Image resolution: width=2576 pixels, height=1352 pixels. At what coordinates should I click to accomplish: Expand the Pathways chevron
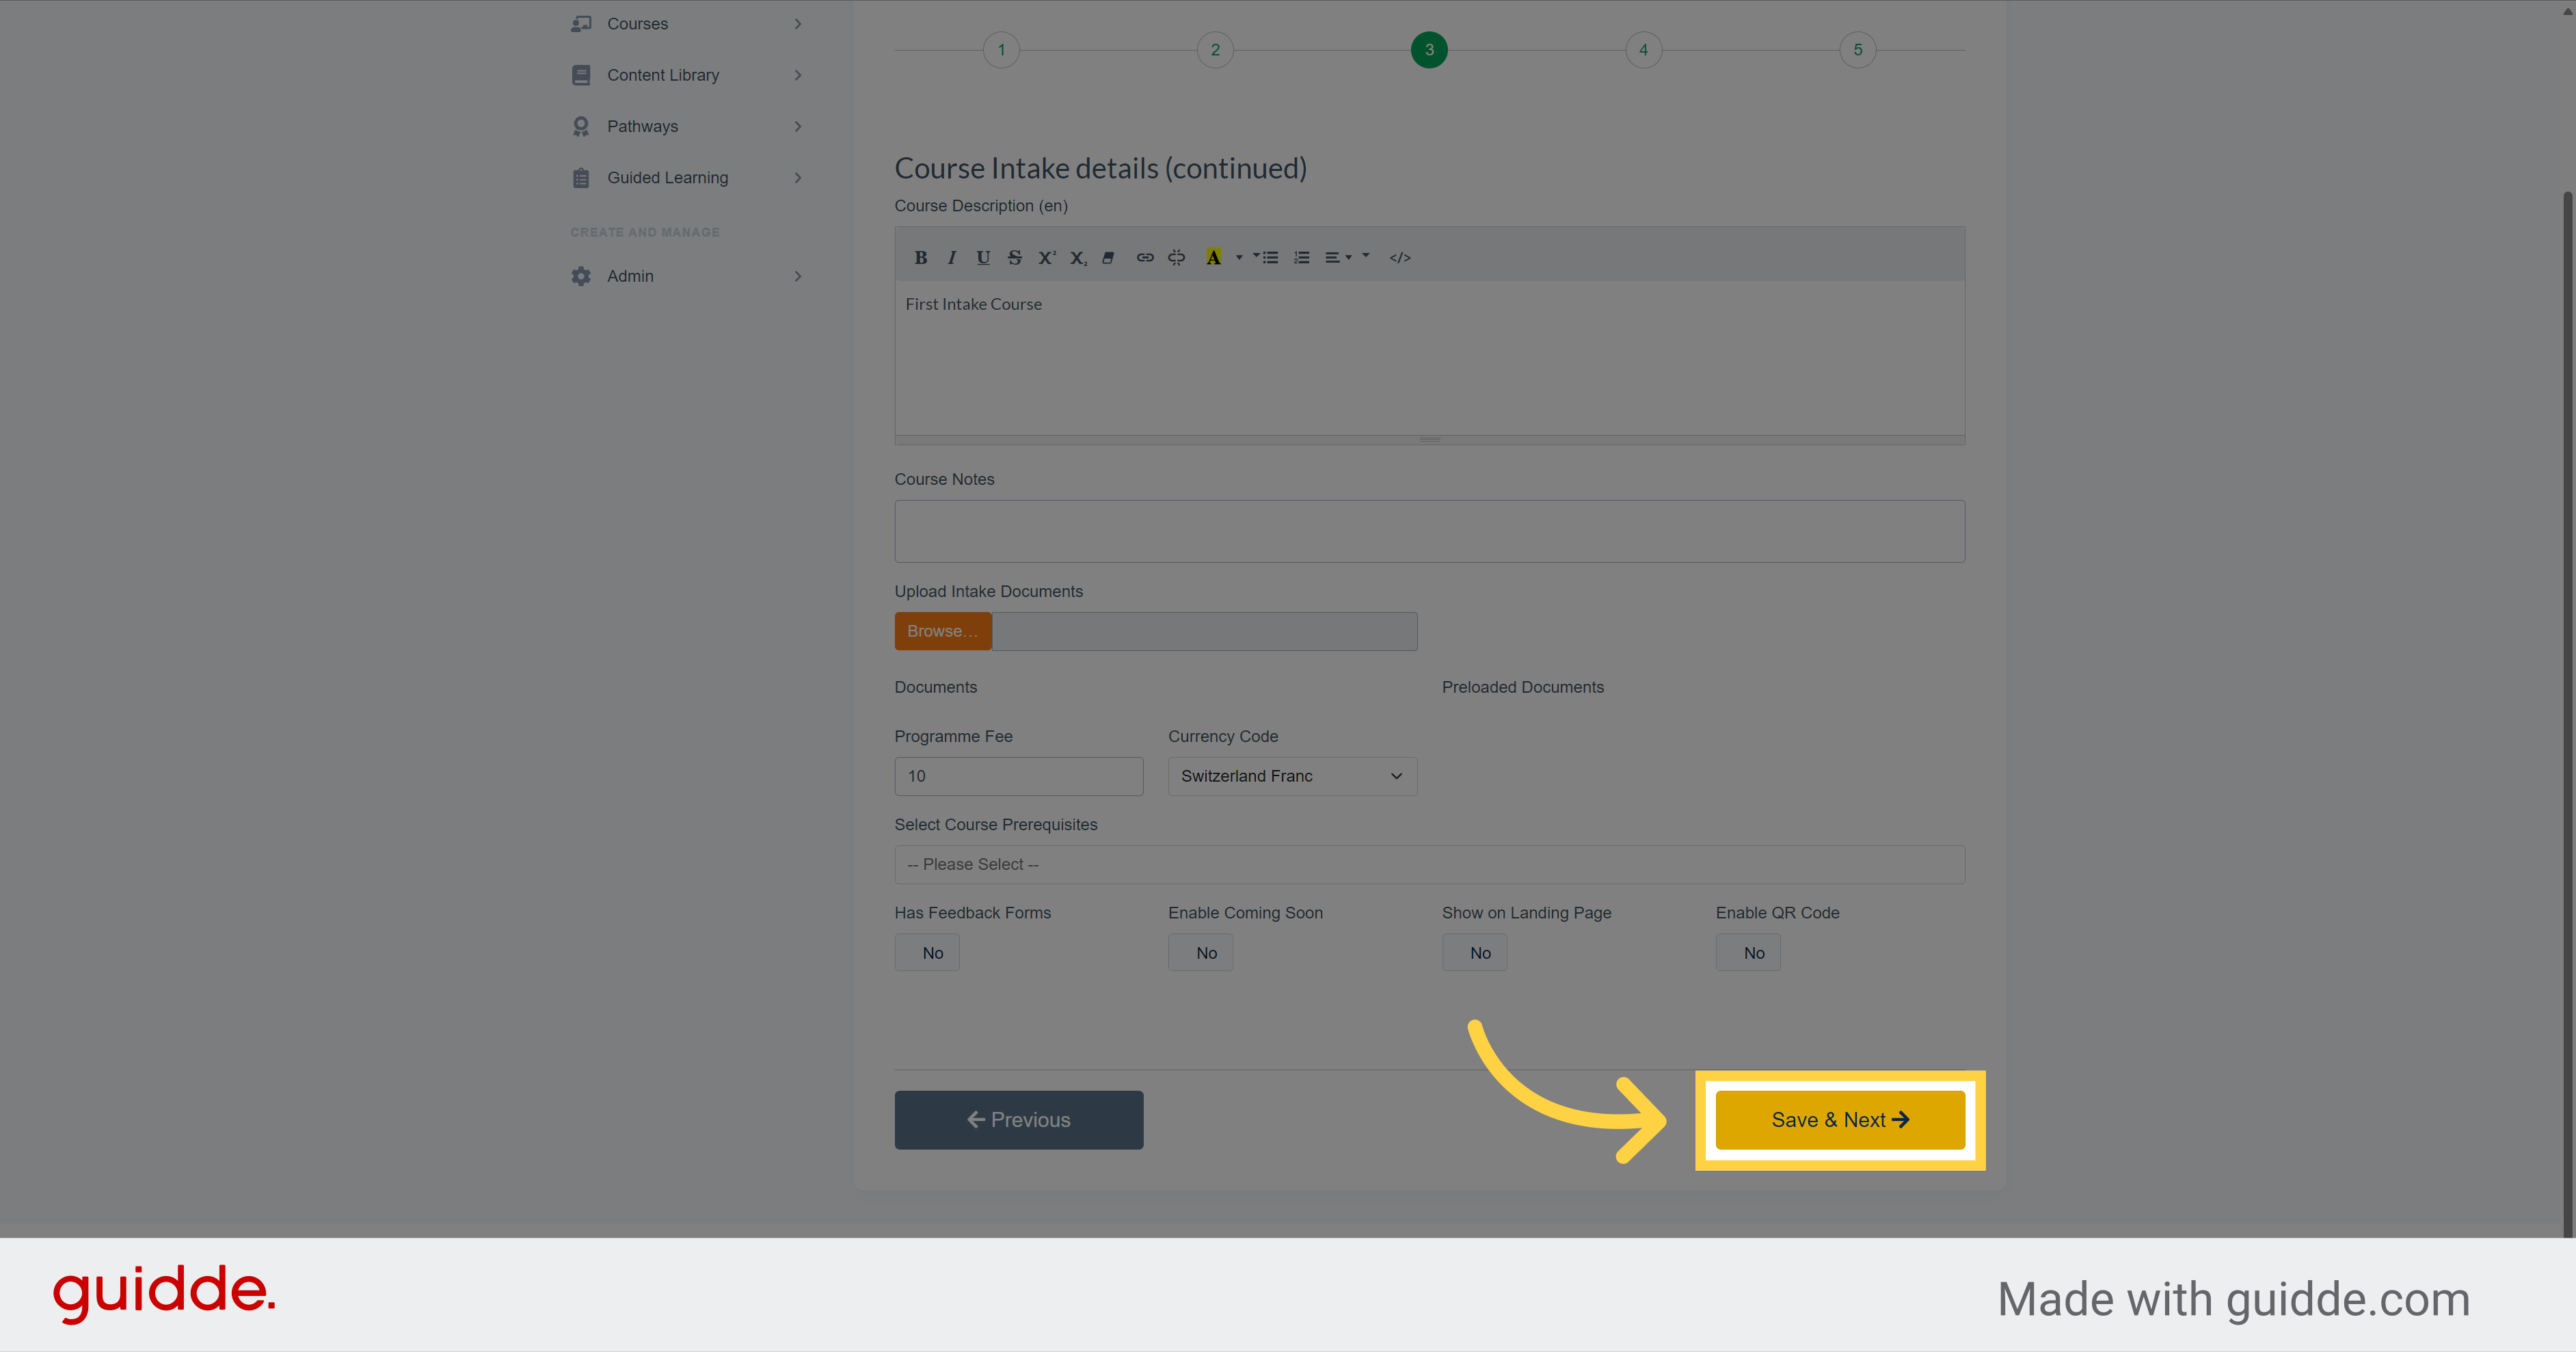(x=798, y=126)
